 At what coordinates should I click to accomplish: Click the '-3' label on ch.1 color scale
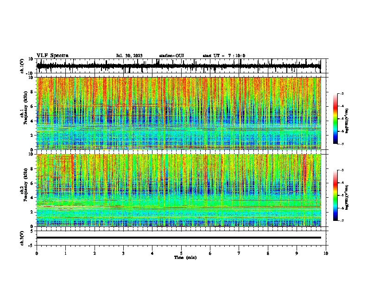tap(342, 93)
